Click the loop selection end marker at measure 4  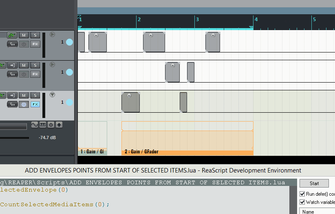click(x=251, y=28)
